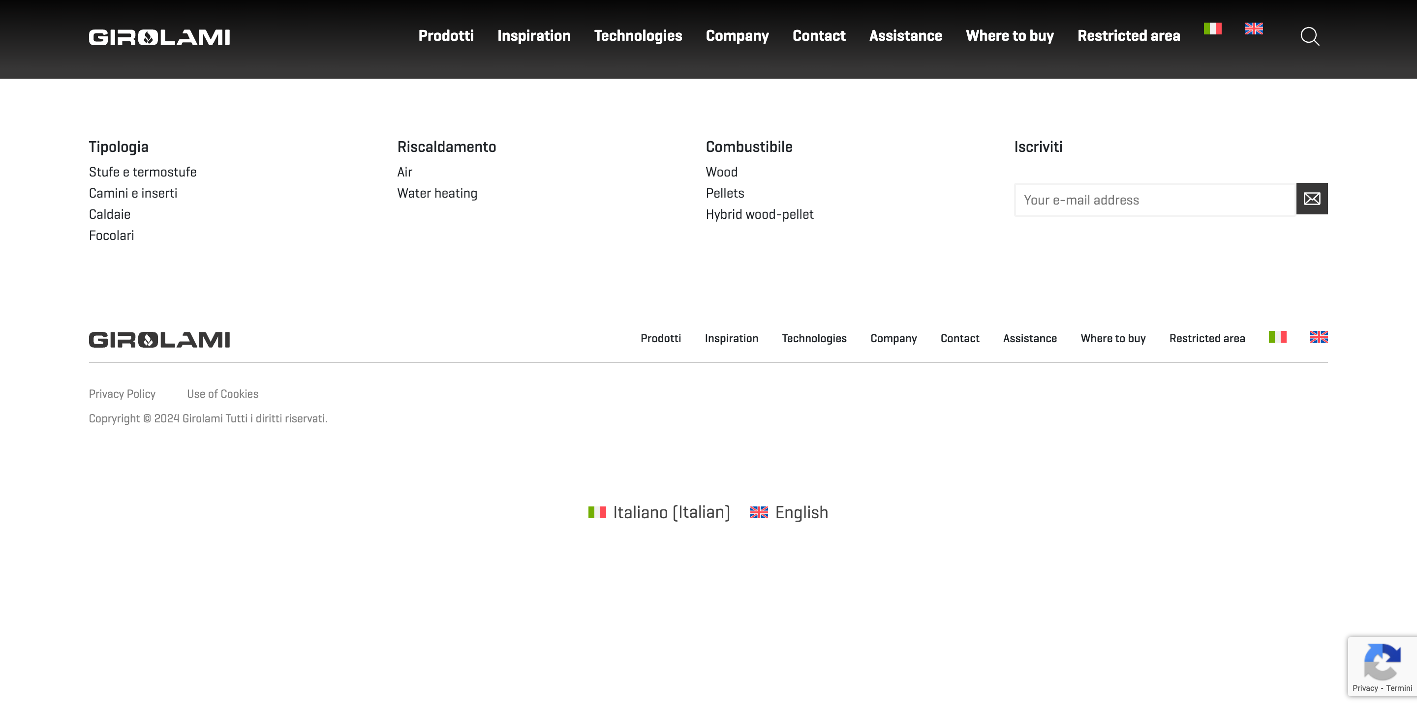1417x710 pixels.
Task: Open Contact in the header menu
Action: point(819,36)
